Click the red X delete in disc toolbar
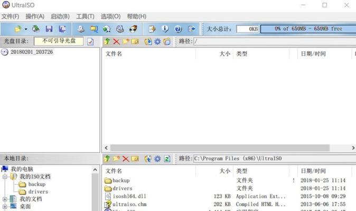 click(117, 42)
